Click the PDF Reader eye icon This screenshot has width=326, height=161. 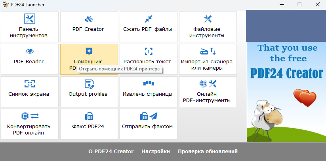point(30,51)
